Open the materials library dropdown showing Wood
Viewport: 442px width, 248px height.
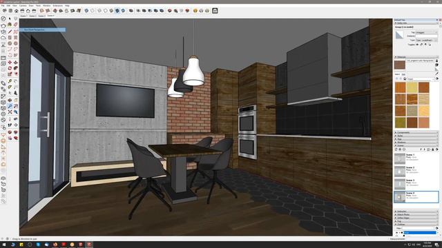point(421,79)
